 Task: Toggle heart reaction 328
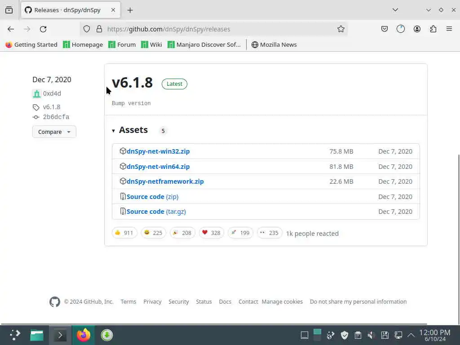[x=212, y=233]
